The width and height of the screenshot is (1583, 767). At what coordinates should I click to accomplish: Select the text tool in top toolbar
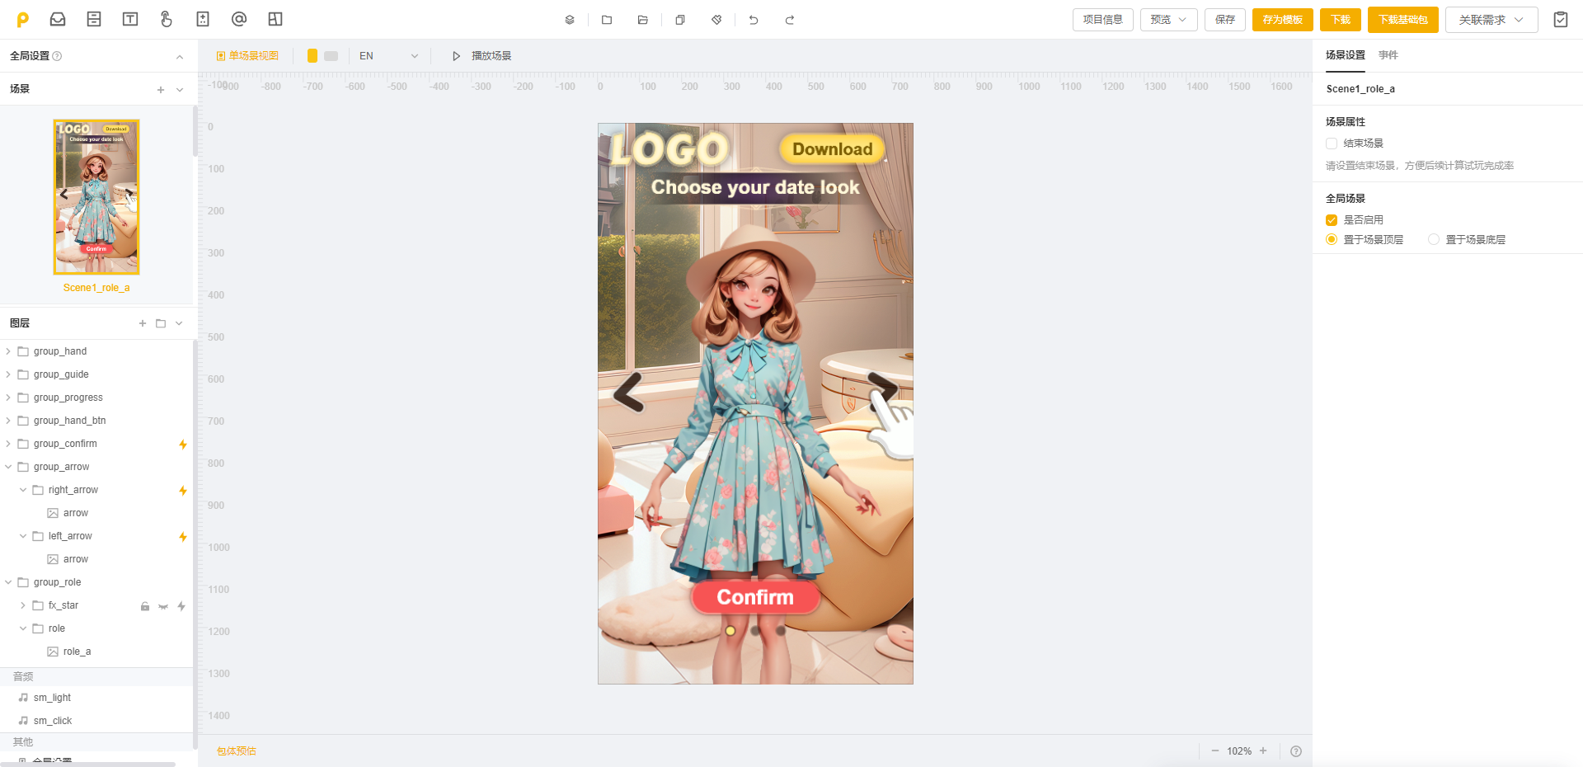pos(130,19)
